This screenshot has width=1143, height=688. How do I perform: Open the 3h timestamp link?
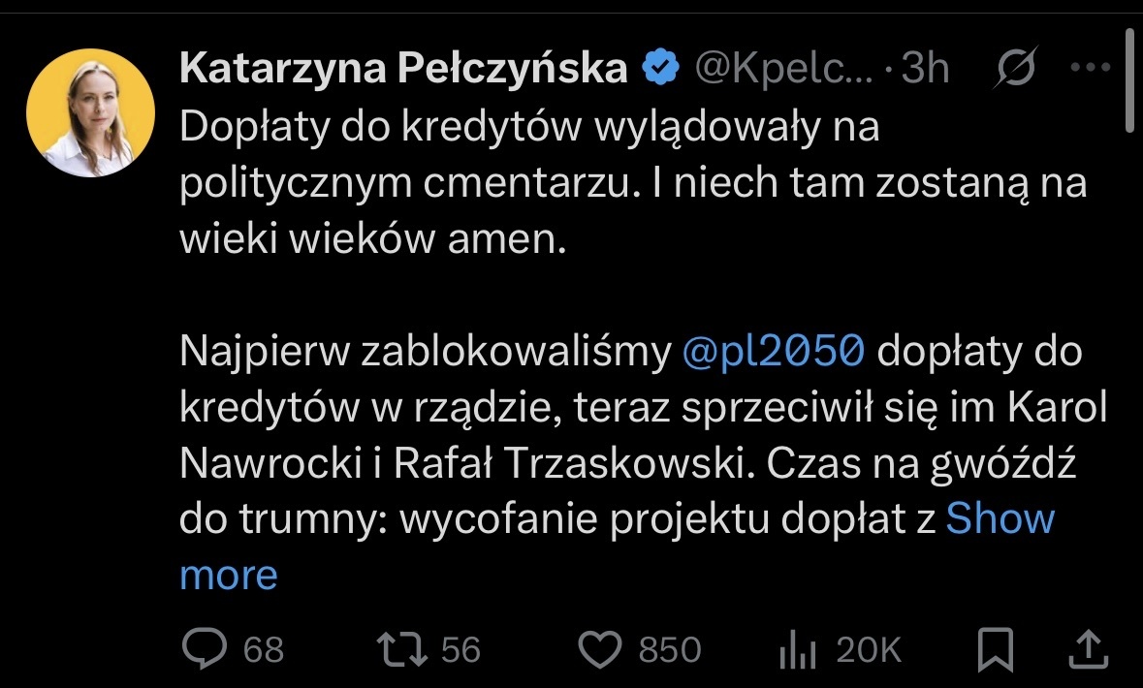925,69
